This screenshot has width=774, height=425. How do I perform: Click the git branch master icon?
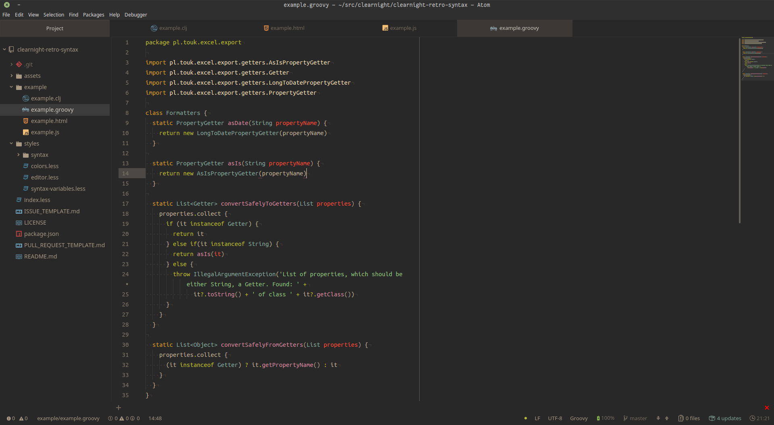click(x=625, y=419)
